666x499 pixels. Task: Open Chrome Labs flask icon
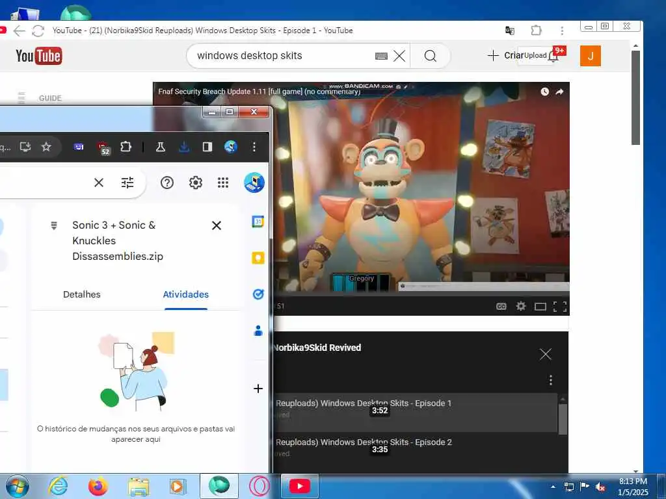pyautogui.click(x=160, y=147)
